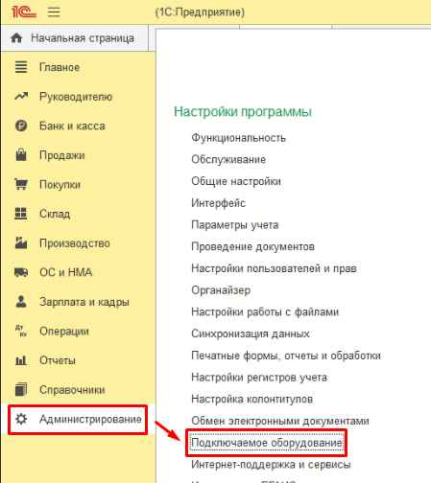Click the Главное list icon

(x=21, y=67)
